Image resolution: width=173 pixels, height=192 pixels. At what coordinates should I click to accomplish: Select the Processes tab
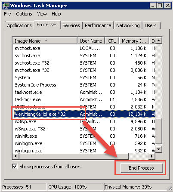(47, 25)
